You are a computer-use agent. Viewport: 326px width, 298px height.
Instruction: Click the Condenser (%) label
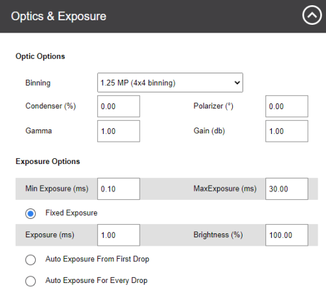pyautogui.click(x=51, y=106)
